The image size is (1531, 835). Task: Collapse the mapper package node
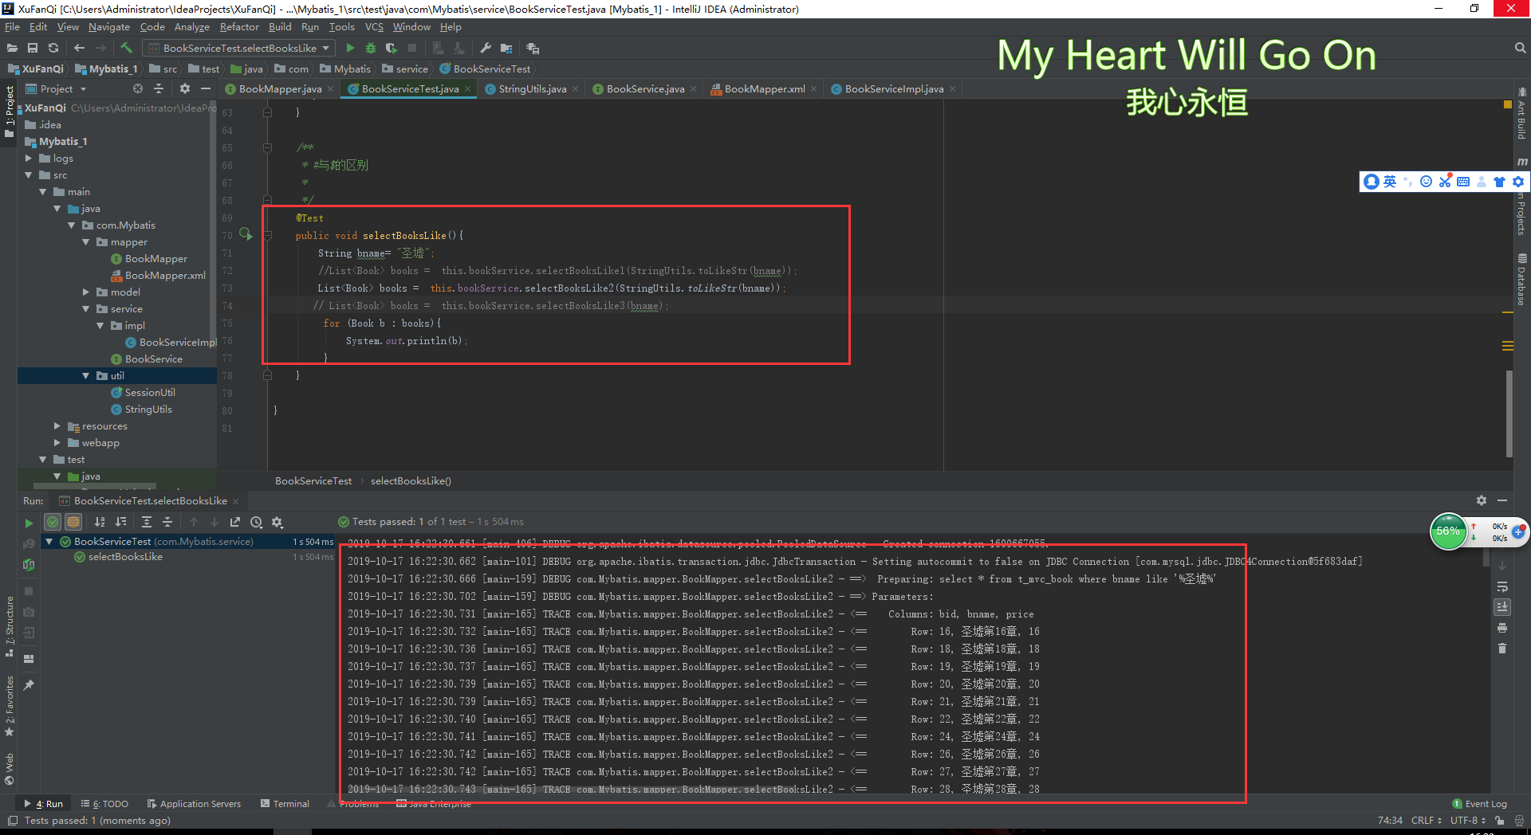(x=86, y=242)
